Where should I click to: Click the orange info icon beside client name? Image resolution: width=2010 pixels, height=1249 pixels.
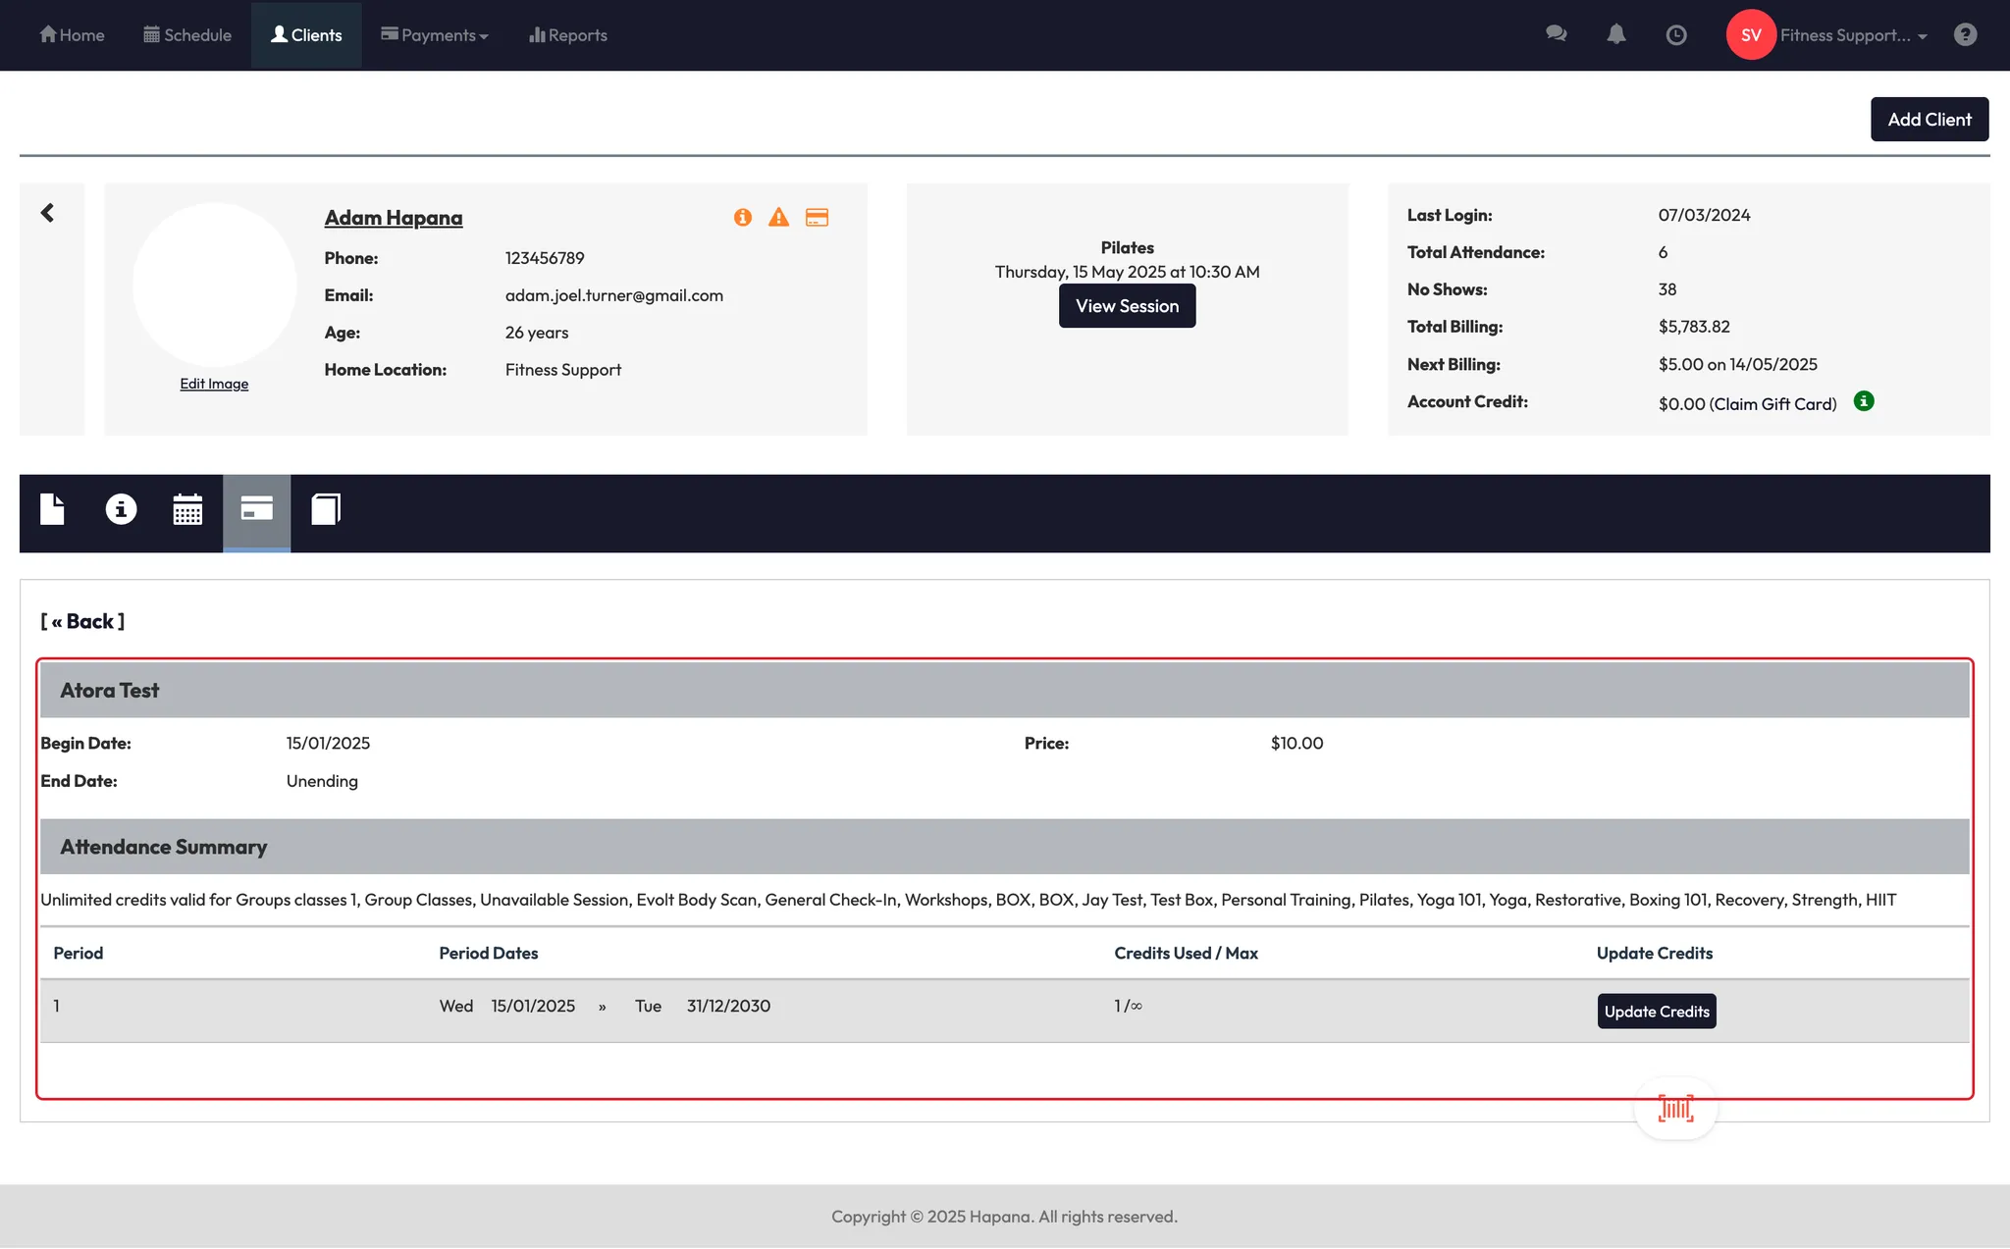743,218
